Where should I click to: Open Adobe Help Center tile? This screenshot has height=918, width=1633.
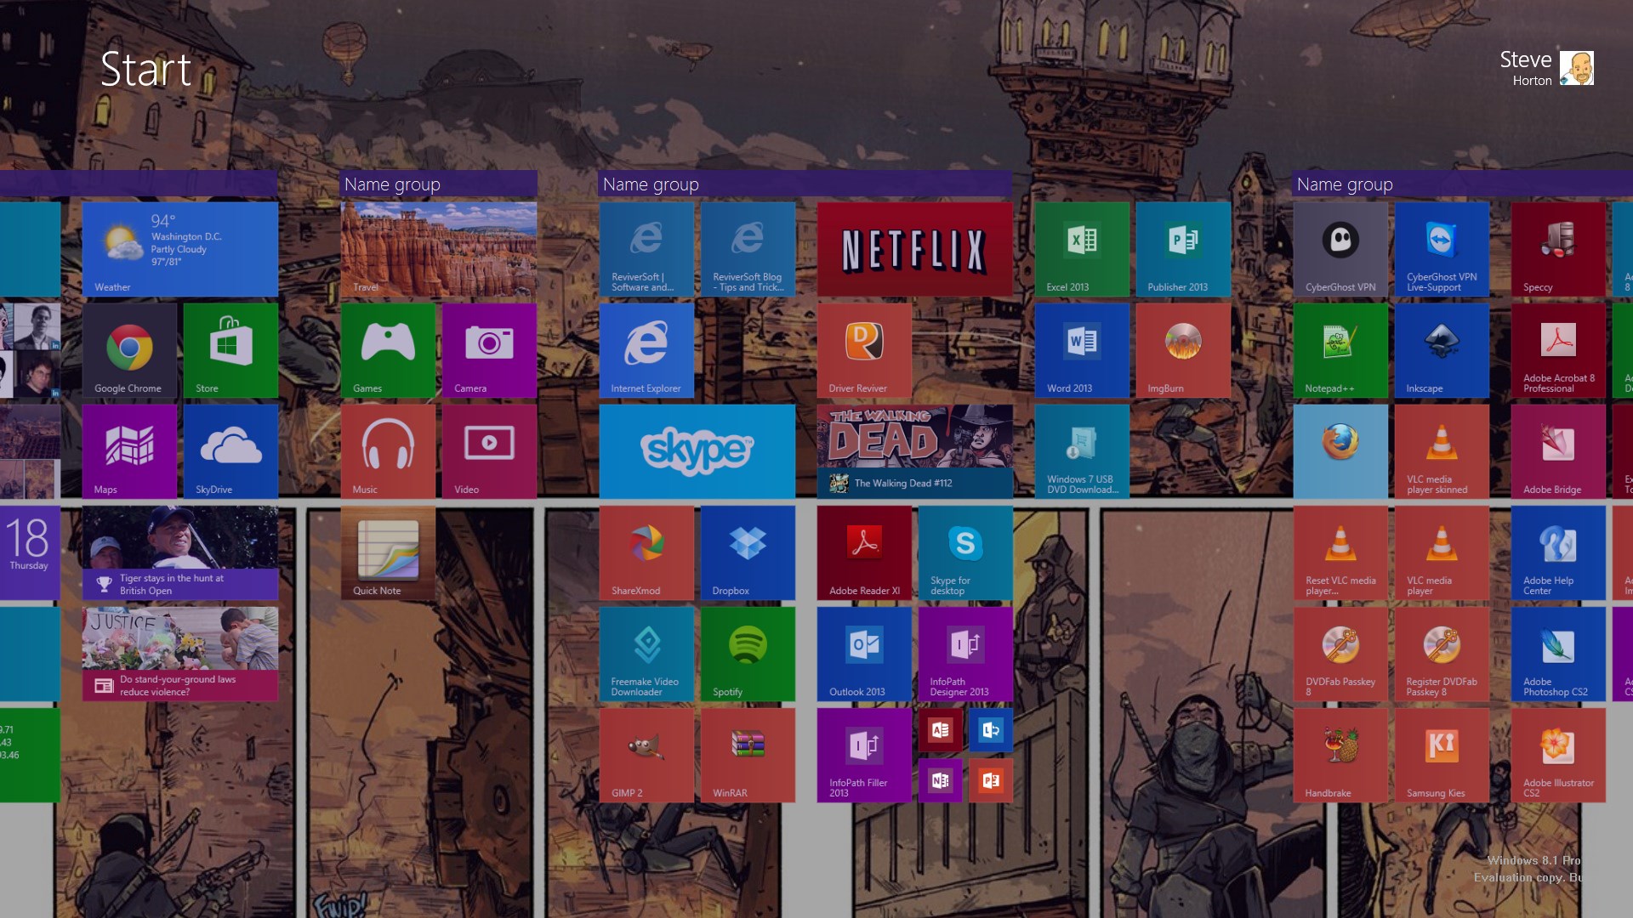click(x=1558, y=552)
